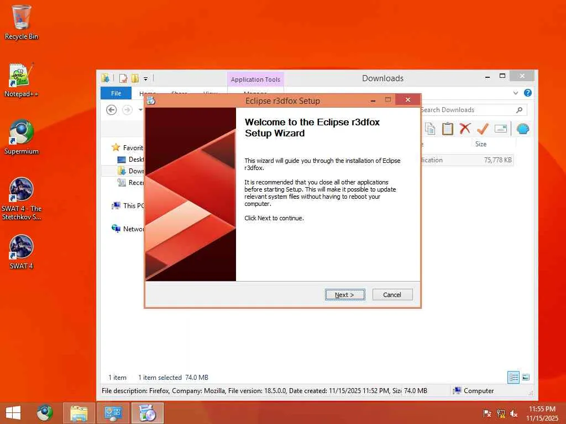Open the Recycle Bin on the desktop
The width and height of the screenshot is (566, 424).
(x=22, y=22)
